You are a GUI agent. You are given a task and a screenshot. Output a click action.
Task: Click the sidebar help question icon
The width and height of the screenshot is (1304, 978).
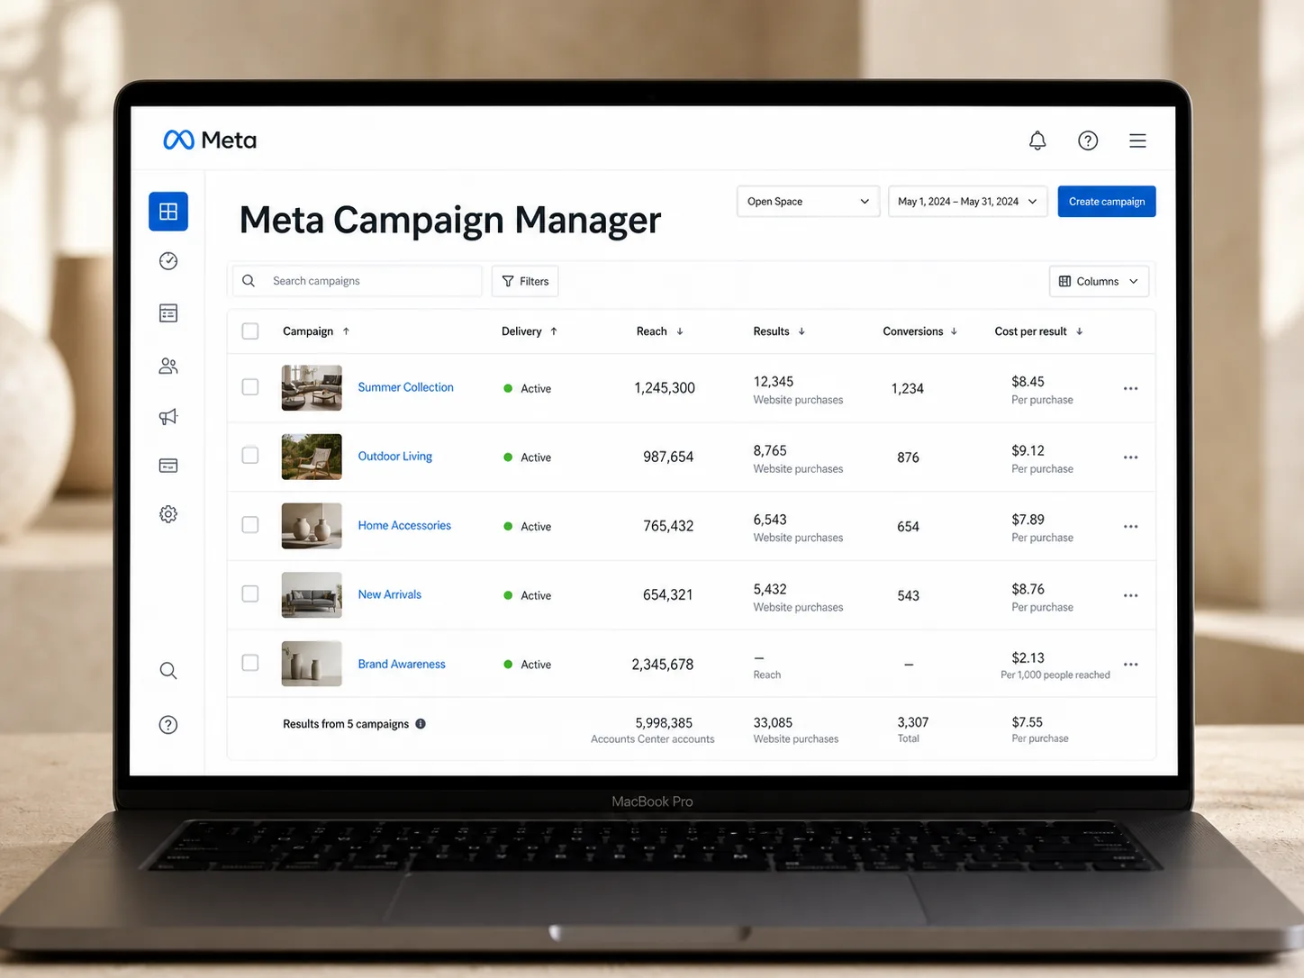pos(168,725)
